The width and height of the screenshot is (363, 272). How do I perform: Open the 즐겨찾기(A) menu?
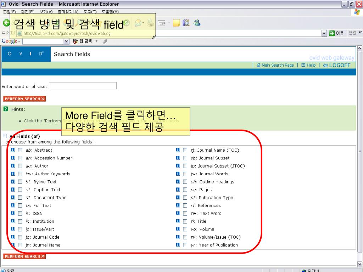click(68, 12)
